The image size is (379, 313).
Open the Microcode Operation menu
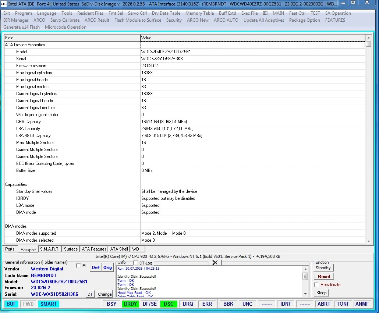click(65, 27)
